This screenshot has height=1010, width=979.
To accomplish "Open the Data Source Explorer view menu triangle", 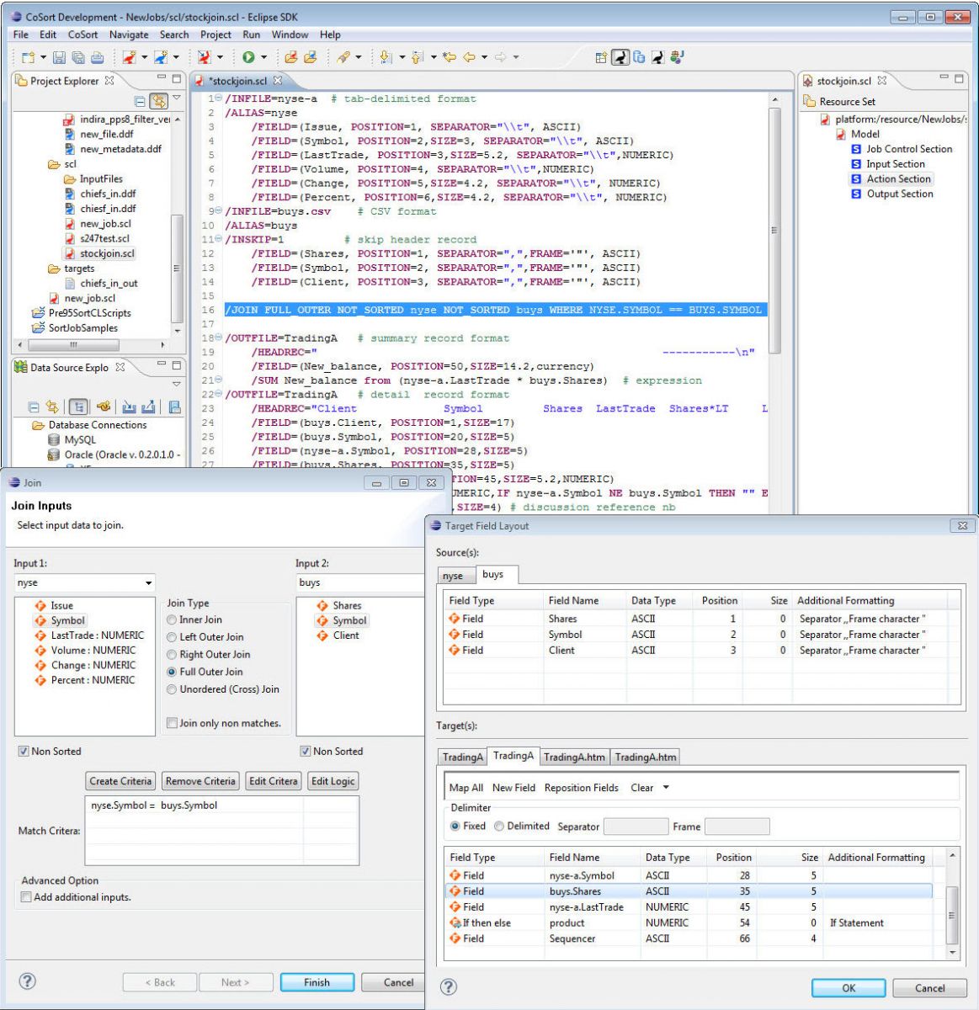I will click(177, 384).
